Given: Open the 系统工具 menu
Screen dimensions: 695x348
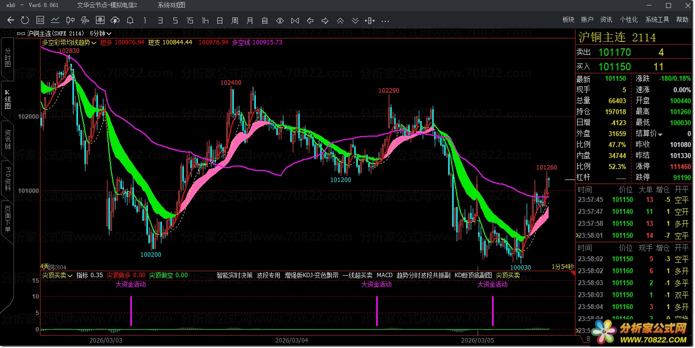Looking at the screenshot, I should (x=657, y=19).
